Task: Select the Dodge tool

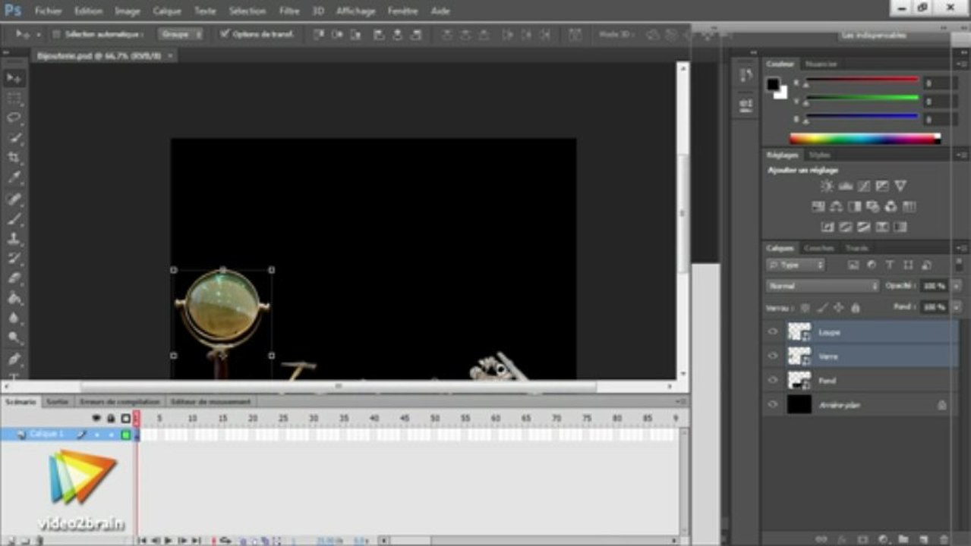Action: click(14, 337)
